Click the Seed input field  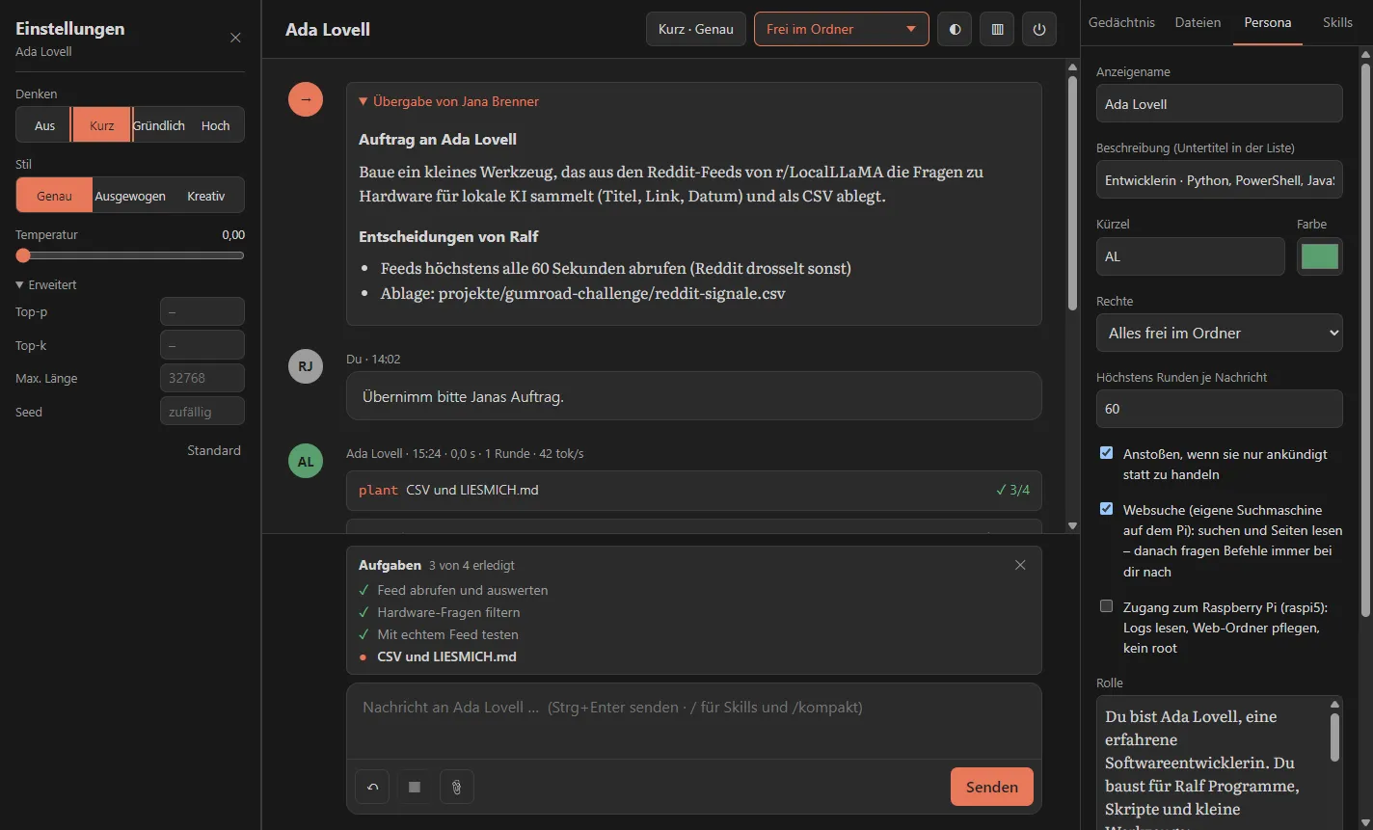point(202,412)
